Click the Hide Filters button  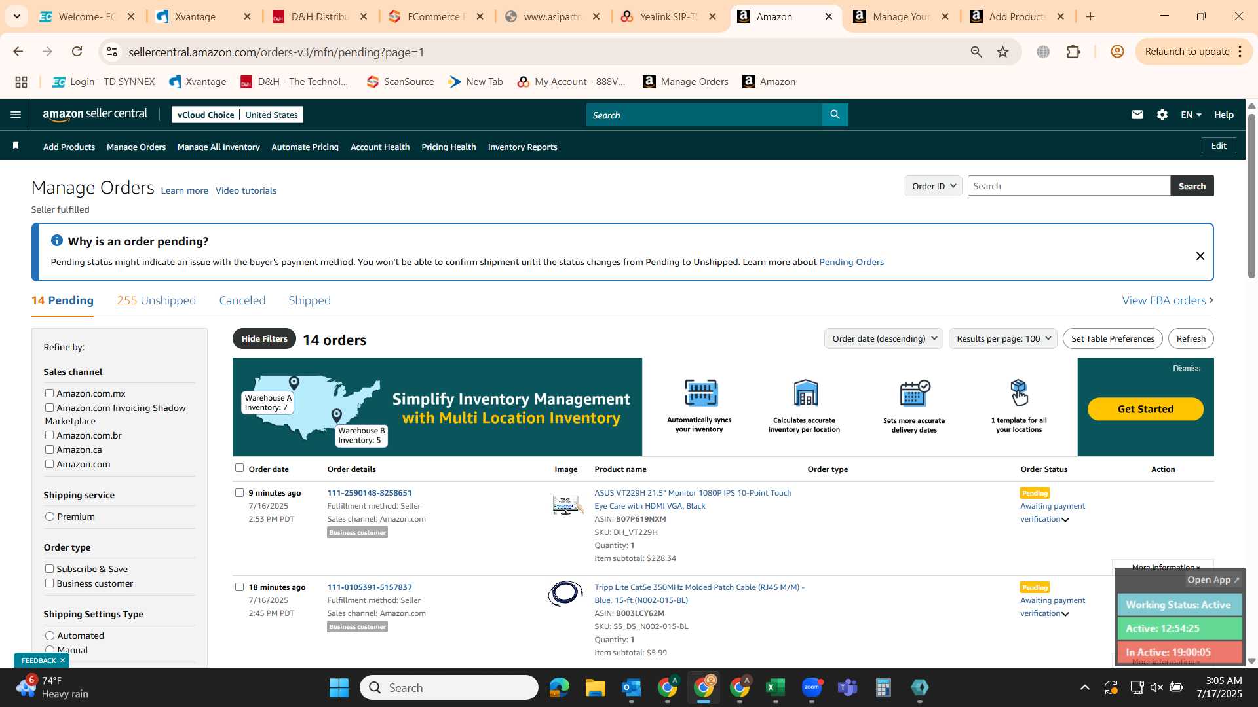point(264,338)
